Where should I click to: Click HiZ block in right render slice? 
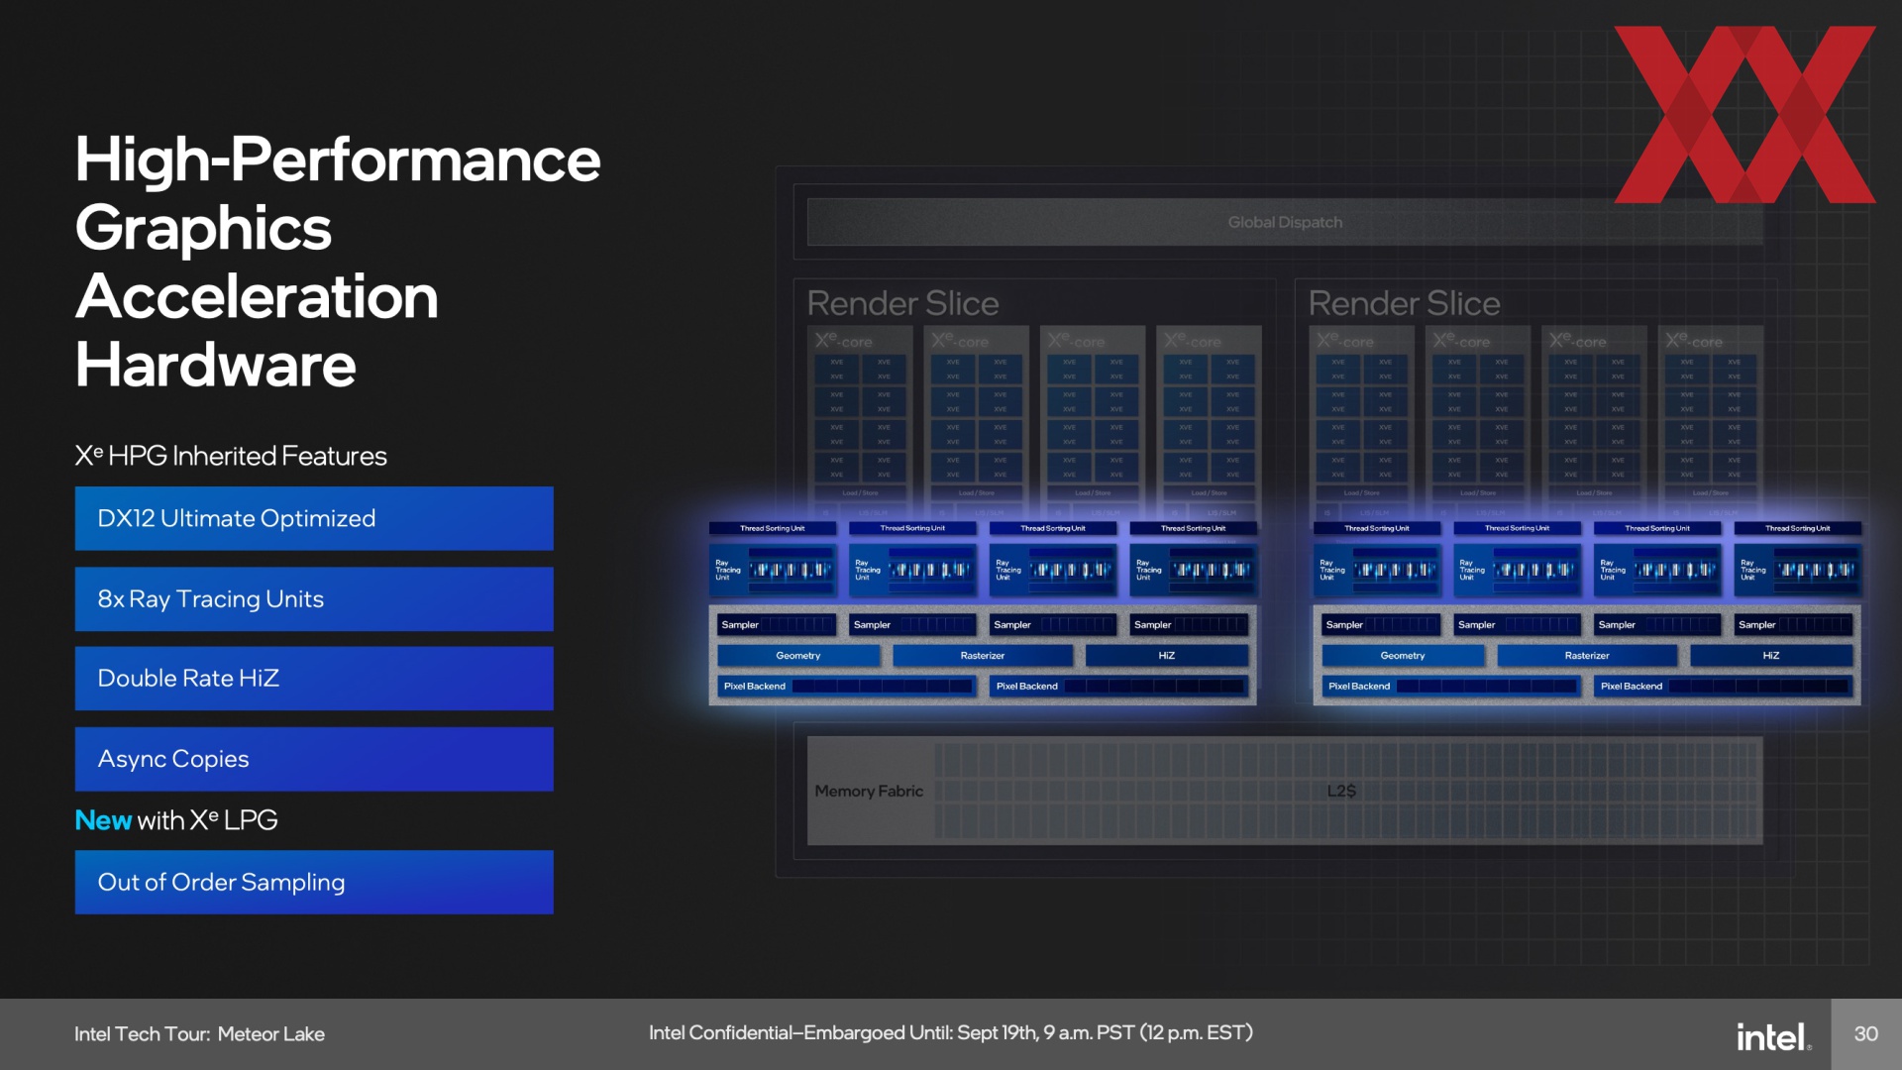[x=1771, y=656]
